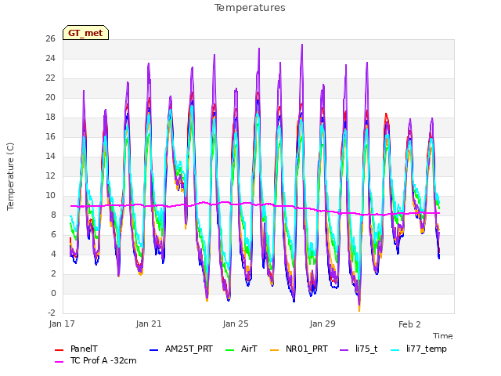501x376 pixels.
Task: Click the red PanelT color marker
Action: [59, 350]
